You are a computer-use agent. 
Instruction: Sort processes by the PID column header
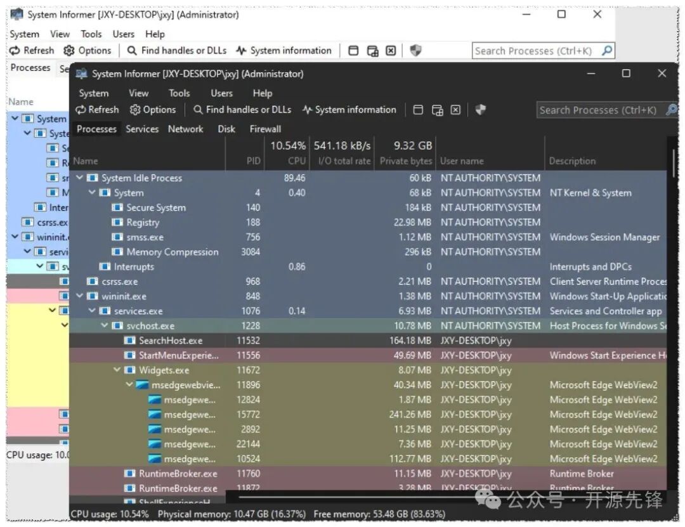click(253, 161)
